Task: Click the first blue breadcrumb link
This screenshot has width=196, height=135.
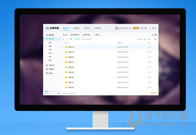Action: 77,39
